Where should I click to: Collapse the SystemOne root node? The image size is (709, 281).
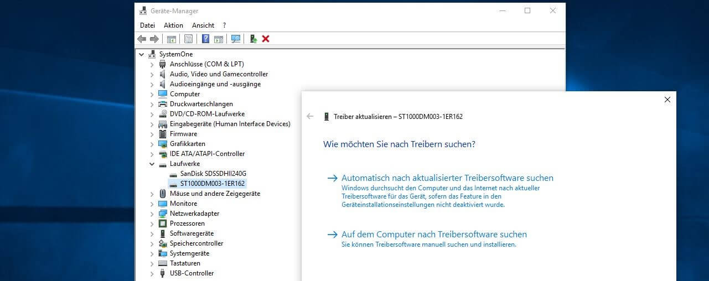142,54
